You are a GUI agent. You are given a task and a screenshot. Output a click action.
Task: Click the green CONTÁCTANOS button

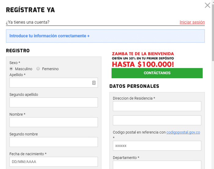click(157, 73)
